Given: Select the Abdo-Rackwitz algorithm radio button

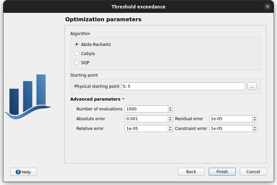Looking at the screenshot, I should (x=77, y=44).
